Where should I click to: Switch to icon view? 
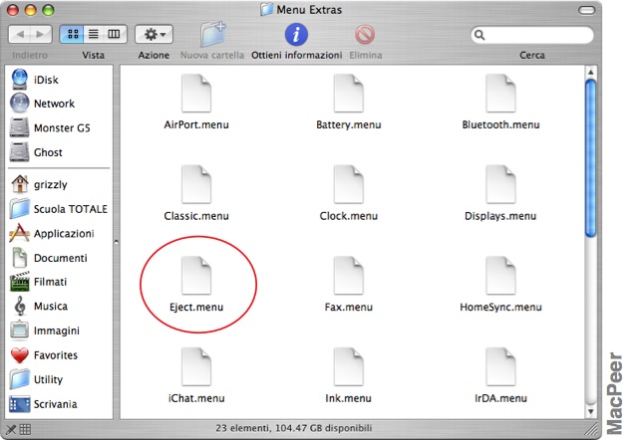73,34
